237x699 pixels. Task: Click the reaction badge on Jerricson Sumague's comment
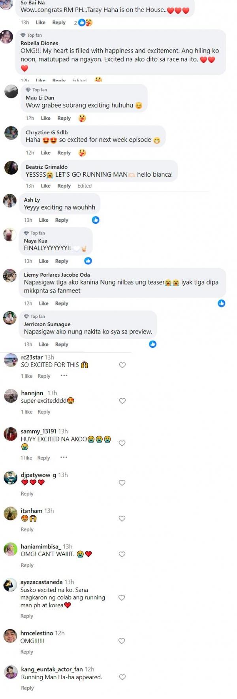[153, 344]
